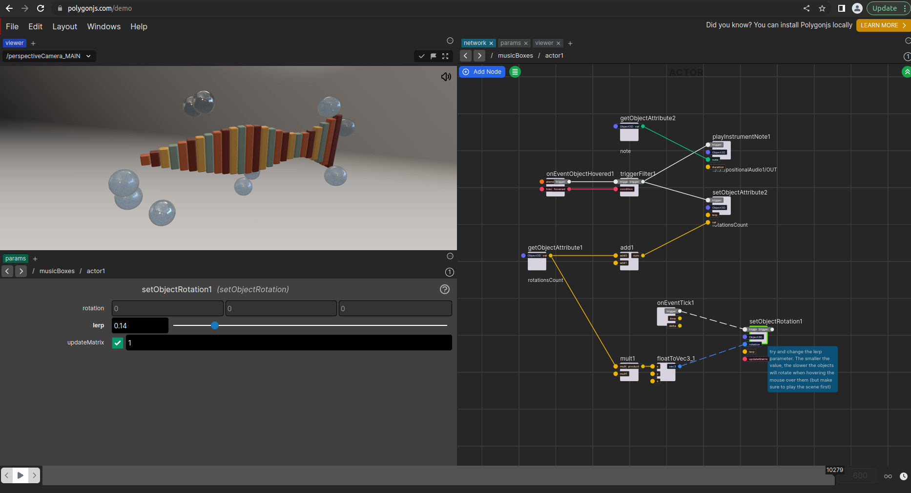Navigate back in the params panel path
Image resolution: width=911 pixels, height=493 pixels.
click(7, 271)
